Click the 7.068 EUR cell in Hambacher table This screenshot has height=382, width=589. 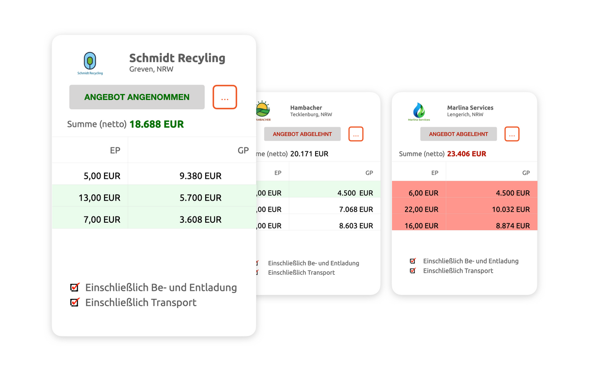point(355,209)
